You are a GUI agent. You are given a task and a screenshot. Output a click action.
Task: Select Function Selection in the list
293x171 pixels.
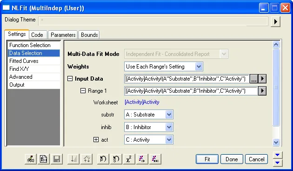click(x=34, y=45)
